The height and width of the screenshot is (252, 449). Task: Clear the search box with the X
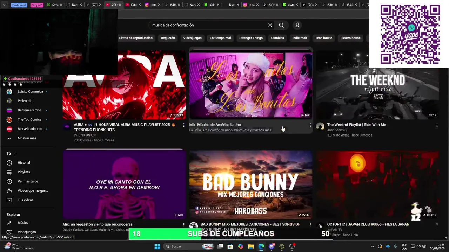(x=270, y=25)
